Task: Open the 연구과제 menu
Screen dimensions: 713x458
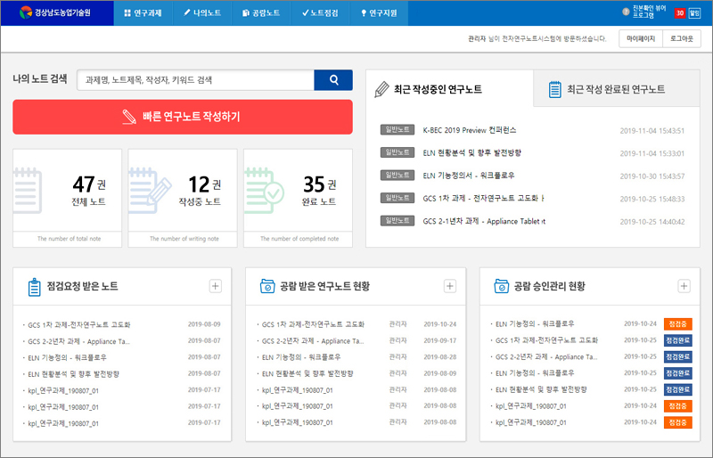Action: (x=143, y=13)
